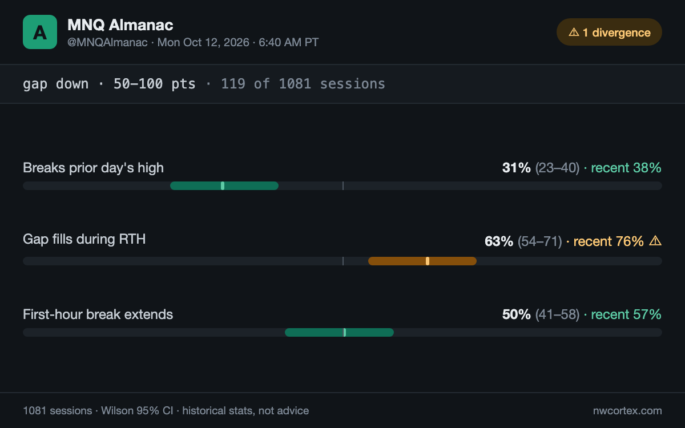Open the 1 divergence badge
The image size is (685, 428).
[609, 32]
